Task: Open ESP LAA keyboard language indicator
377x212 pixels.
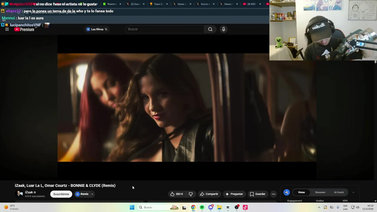Action: pos(345,207)
